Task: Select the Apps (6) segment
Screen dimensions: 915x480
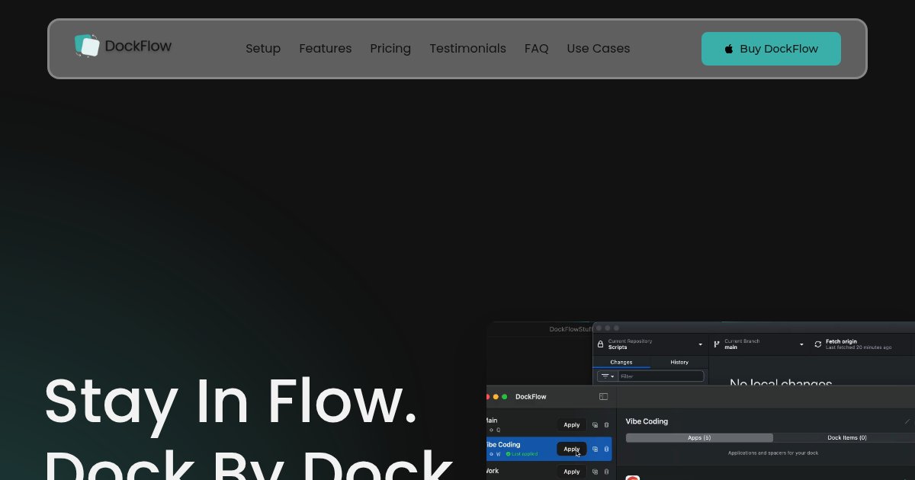Action: click(x=699, y=437)
